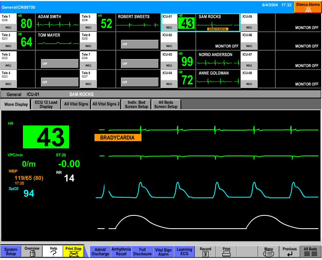Show the All Beds view
This screenshot has width=322, height=260.
pos(310,252)
